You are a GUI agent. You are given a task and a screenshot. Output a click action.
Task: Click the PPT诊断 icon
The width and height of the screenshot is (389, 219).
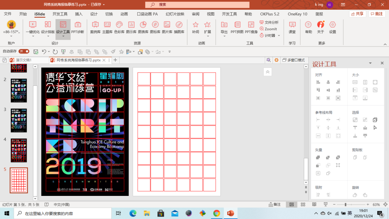[78, 27]
